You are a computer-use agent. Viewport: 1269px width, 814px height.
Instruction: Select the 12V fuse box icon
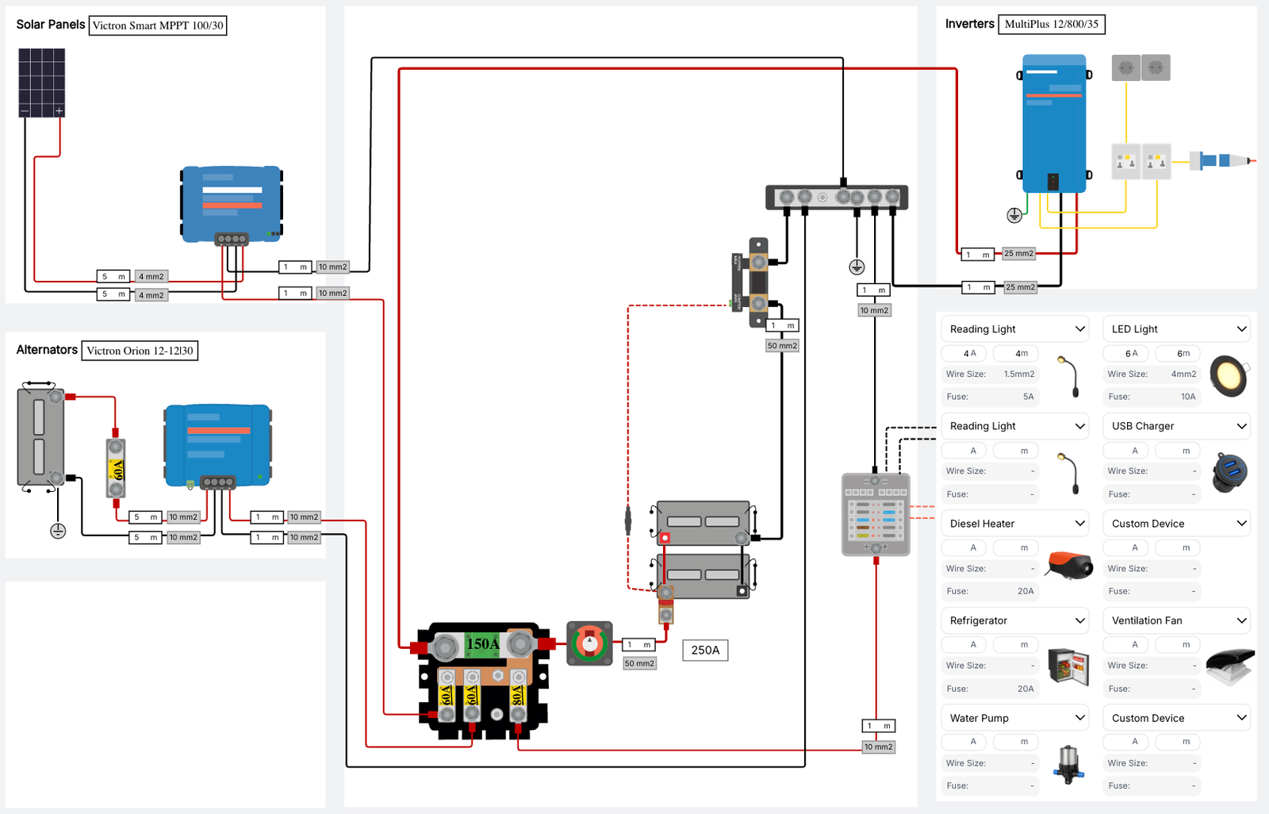pos(876,514)
